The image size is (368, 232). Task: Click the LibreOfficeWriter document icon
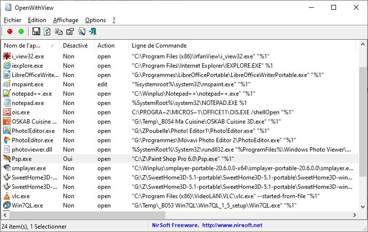[7, 75]
